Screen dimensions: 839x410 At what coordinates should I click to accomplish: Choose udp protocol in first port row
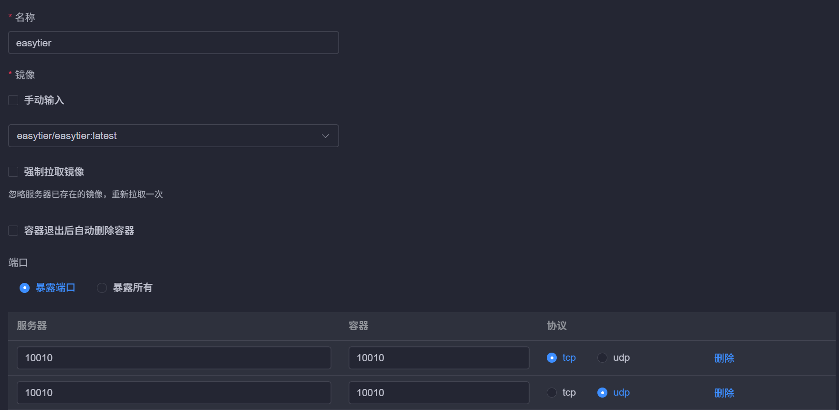point(603,358)
